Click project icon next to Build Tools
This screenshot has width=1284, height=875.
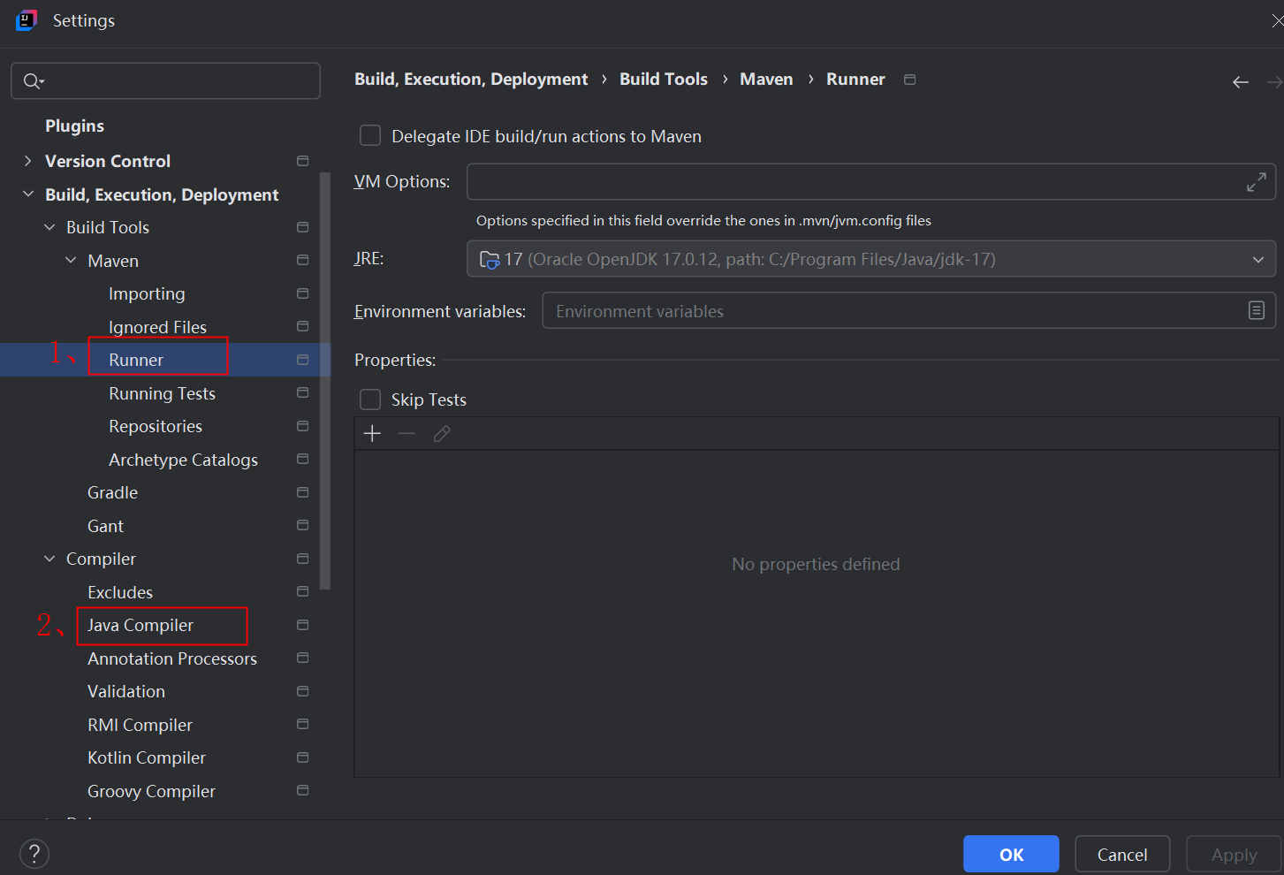pos(302,227)
